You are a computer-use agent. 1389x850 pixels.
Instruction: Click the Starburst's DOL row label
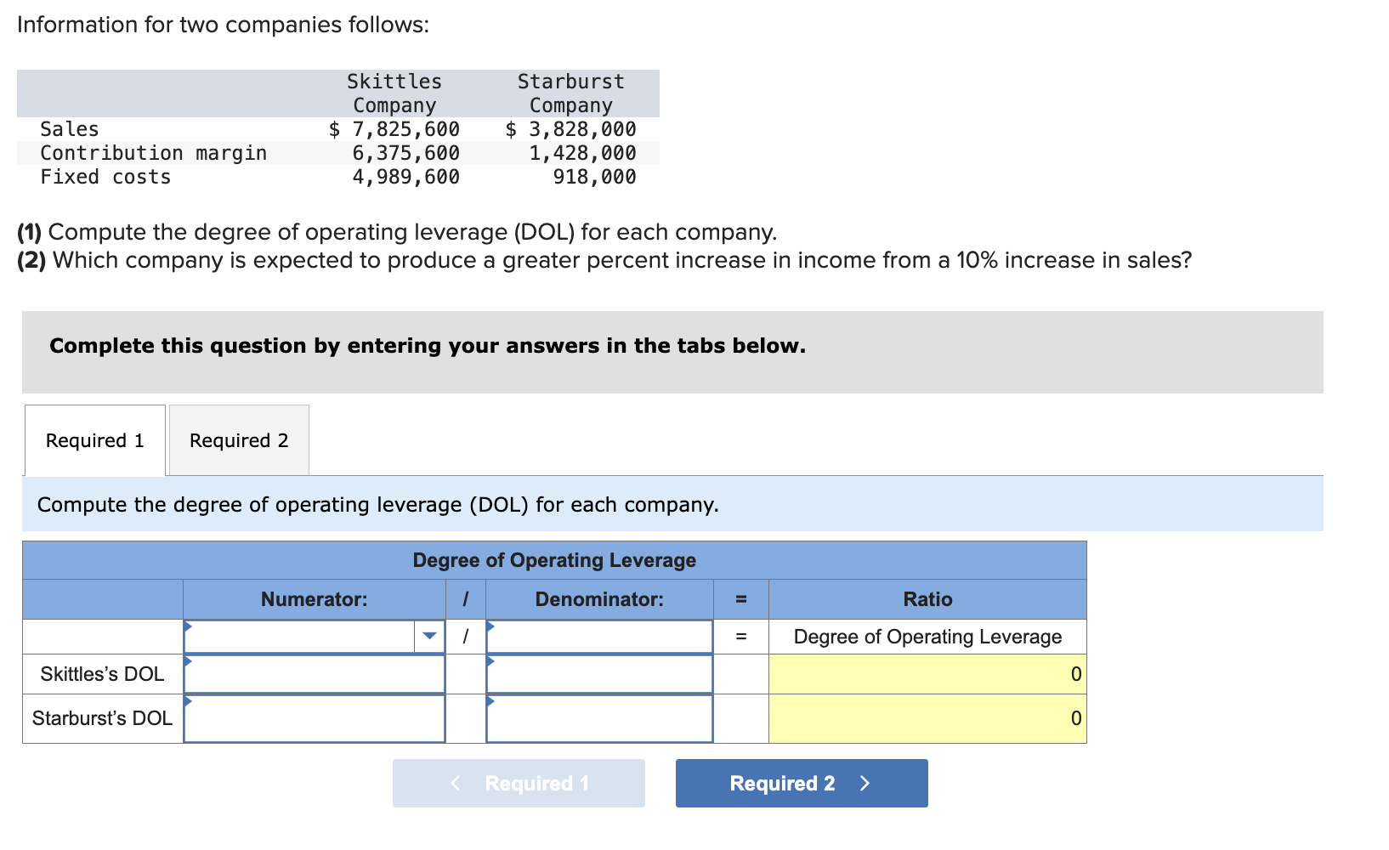(101, 718)
